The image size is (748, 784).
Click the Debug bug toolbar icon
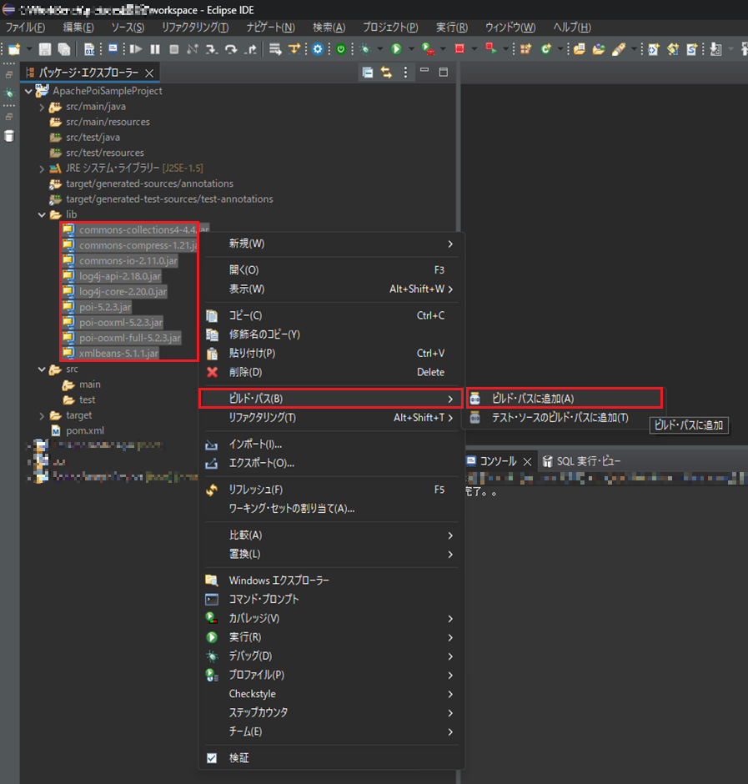click(x=365, y=49)
